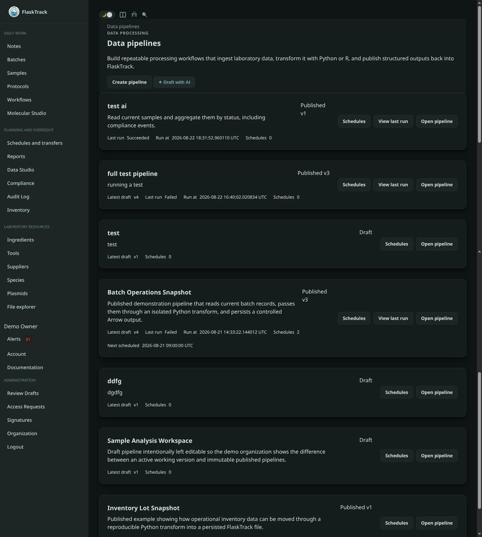482x537 pixels.
Task: Open Schedules for Batch Operations Snapshot
Action: click(x=354, y=318)
